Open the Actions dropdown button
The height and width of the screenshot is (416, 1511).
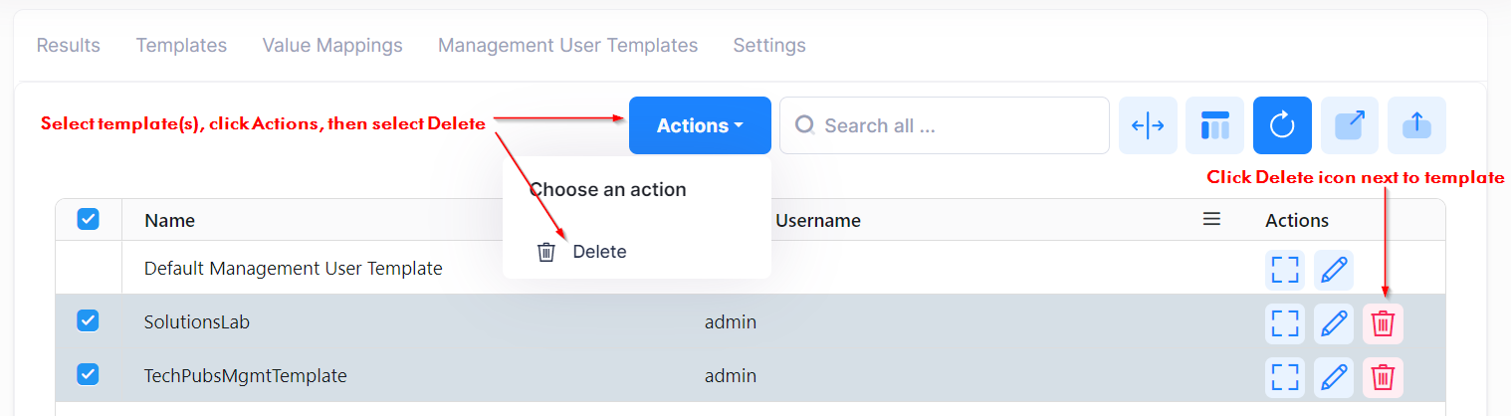[700, 125]
